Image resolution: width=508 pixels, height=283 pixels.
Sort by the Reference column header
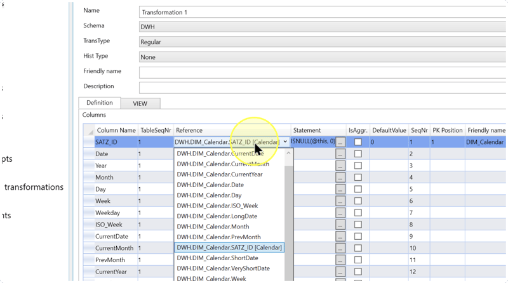[x=232, y=130]
